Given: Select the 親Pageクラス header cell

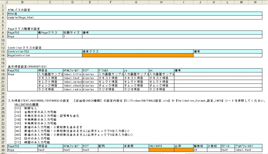Looking at the screenshot, I should coord(50,33).
